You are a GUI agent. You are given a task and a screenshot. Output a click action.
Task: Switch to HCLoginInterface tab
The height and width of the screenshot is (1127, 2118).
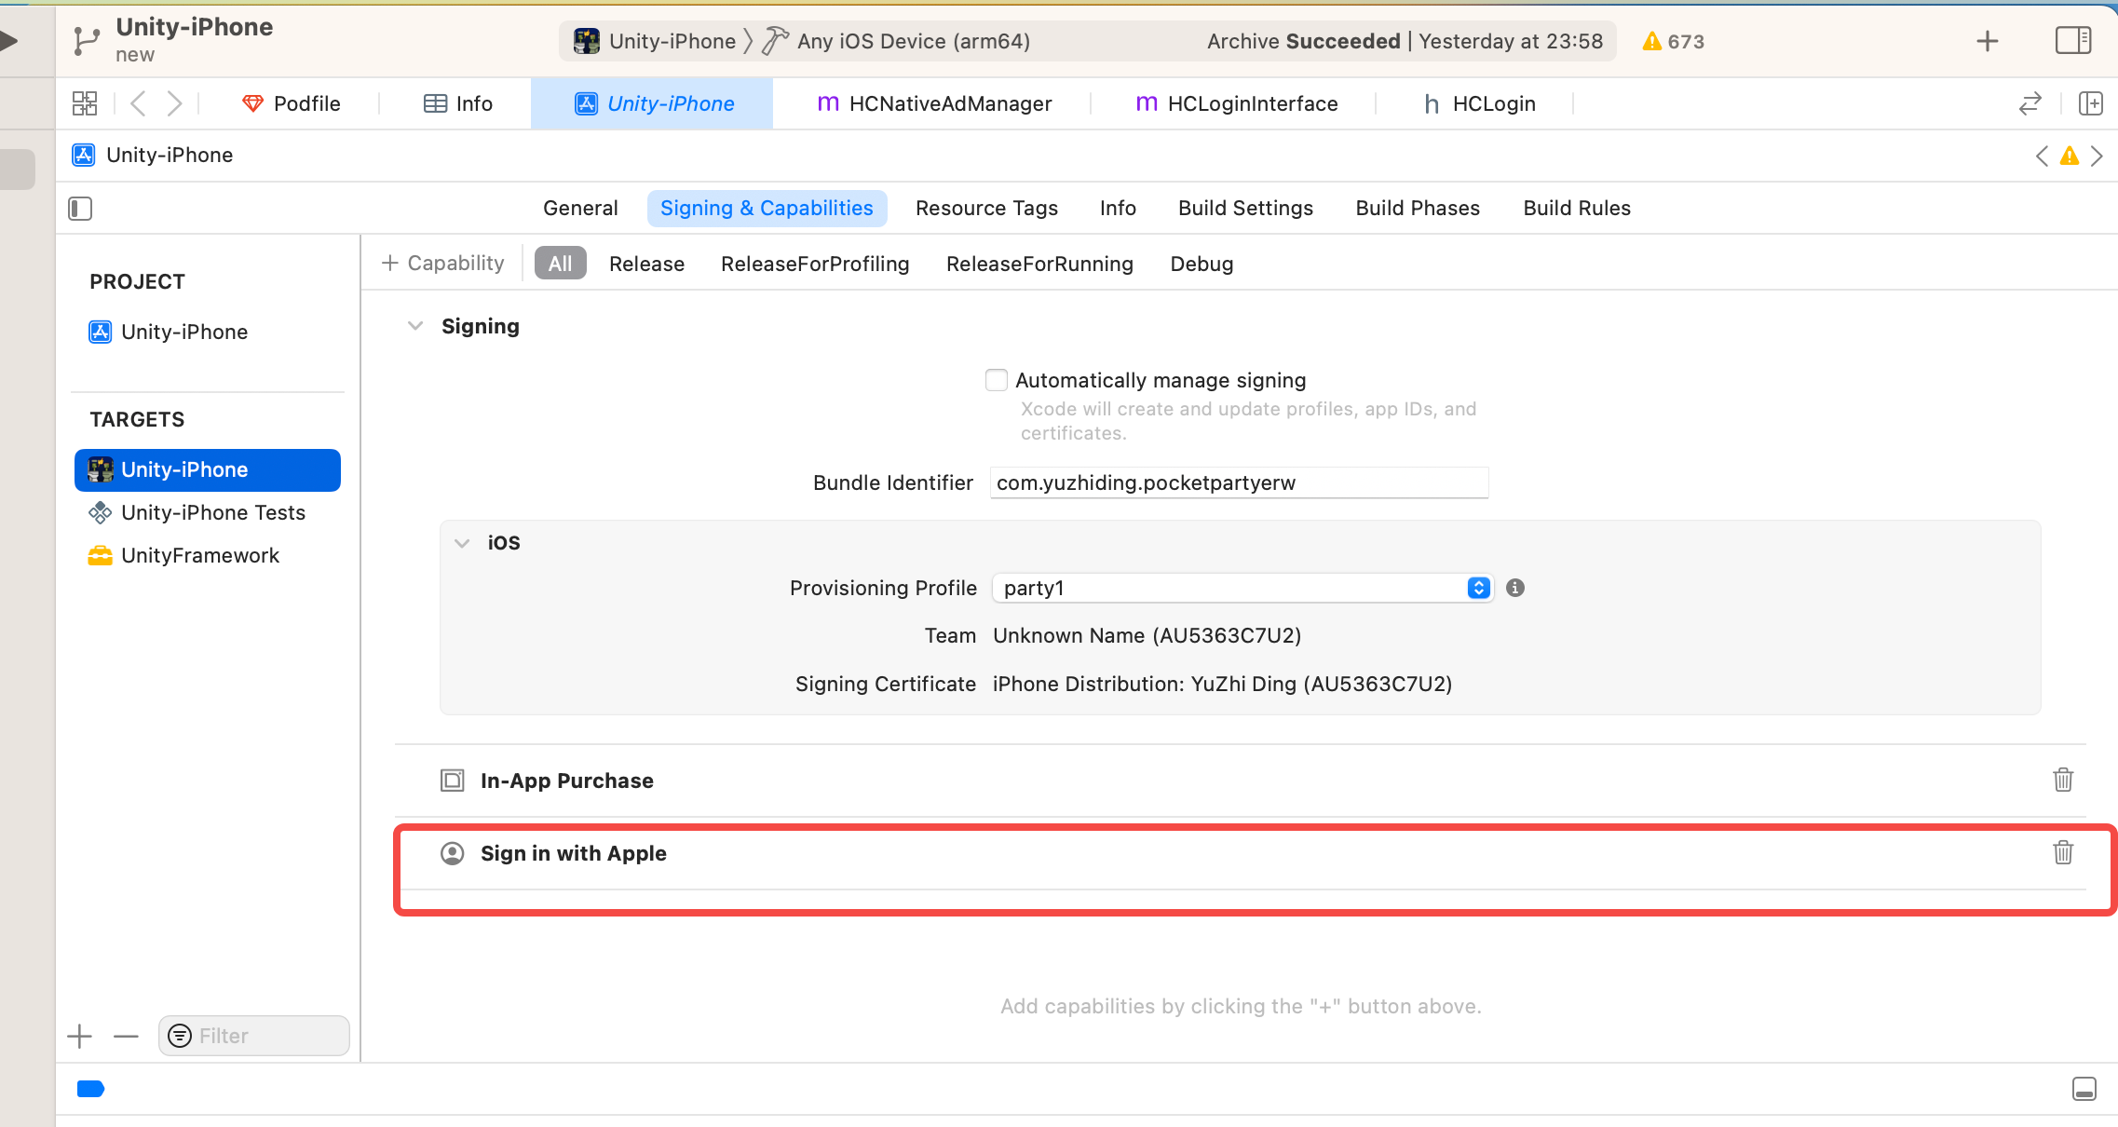[x=1237, y=103]
